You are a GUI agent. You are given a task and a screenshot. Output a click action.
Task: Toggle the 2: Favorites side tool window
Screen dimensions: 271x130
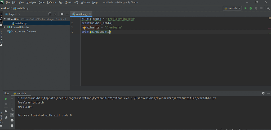pyautogui.click(x=1, y=120)
